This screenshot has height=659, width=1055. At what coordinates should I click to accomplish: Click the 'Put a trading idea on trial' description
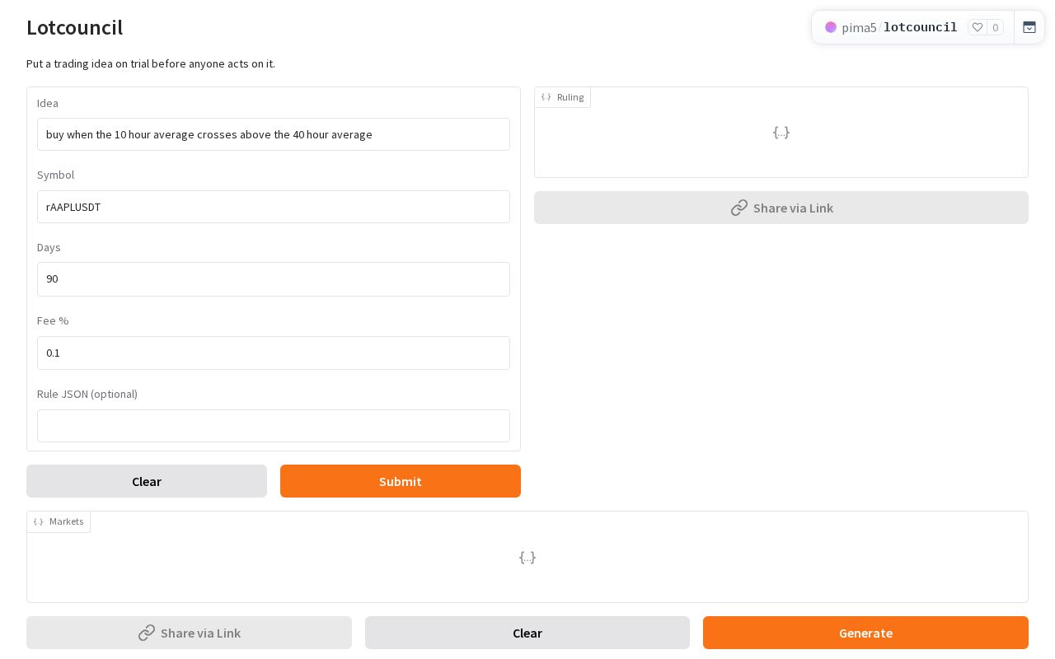(151, 63)
